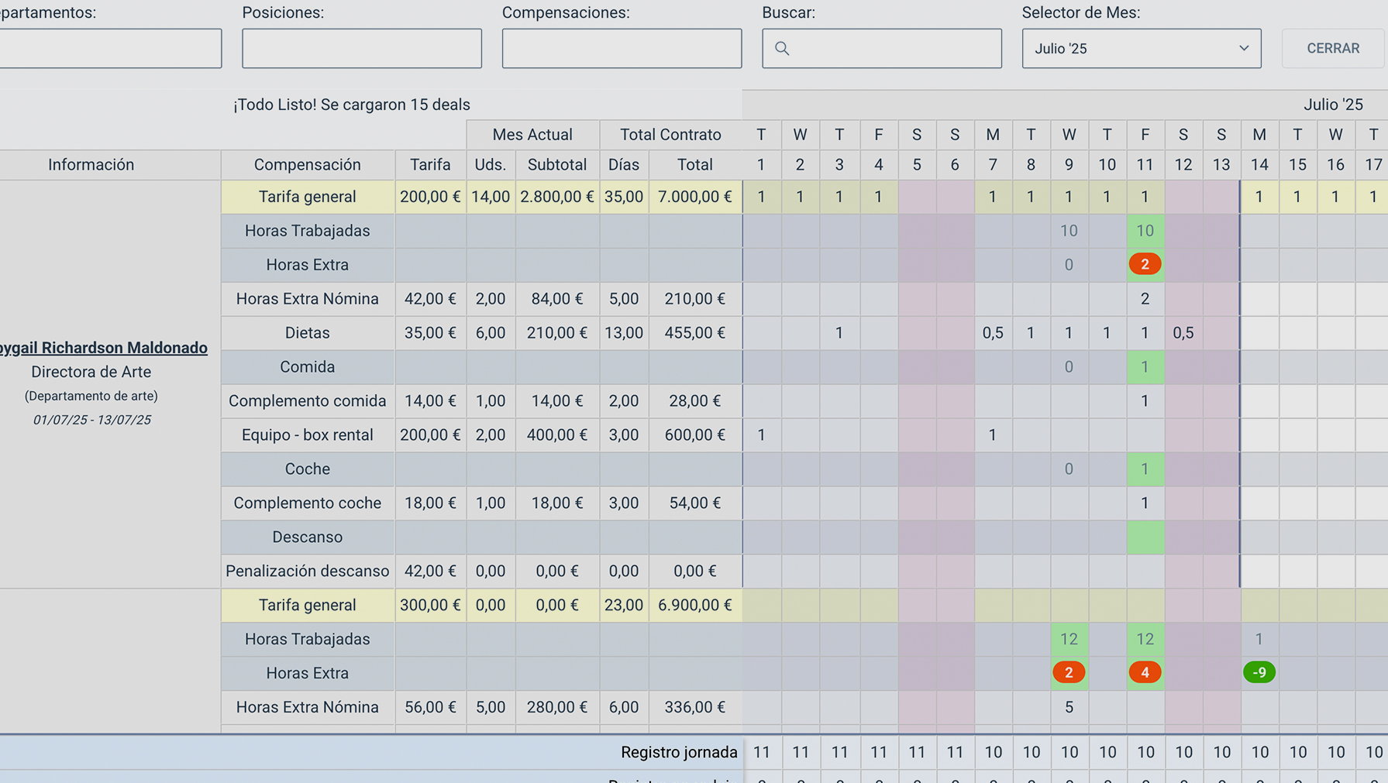
Task: Click the dropdown chevron next to Julio '25
Action: point(1243,48)
